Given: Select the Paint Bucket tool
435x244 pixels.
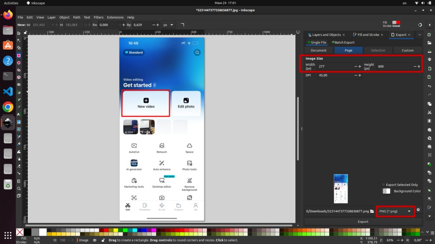Looking at the screenshot, I should (19, 144).
